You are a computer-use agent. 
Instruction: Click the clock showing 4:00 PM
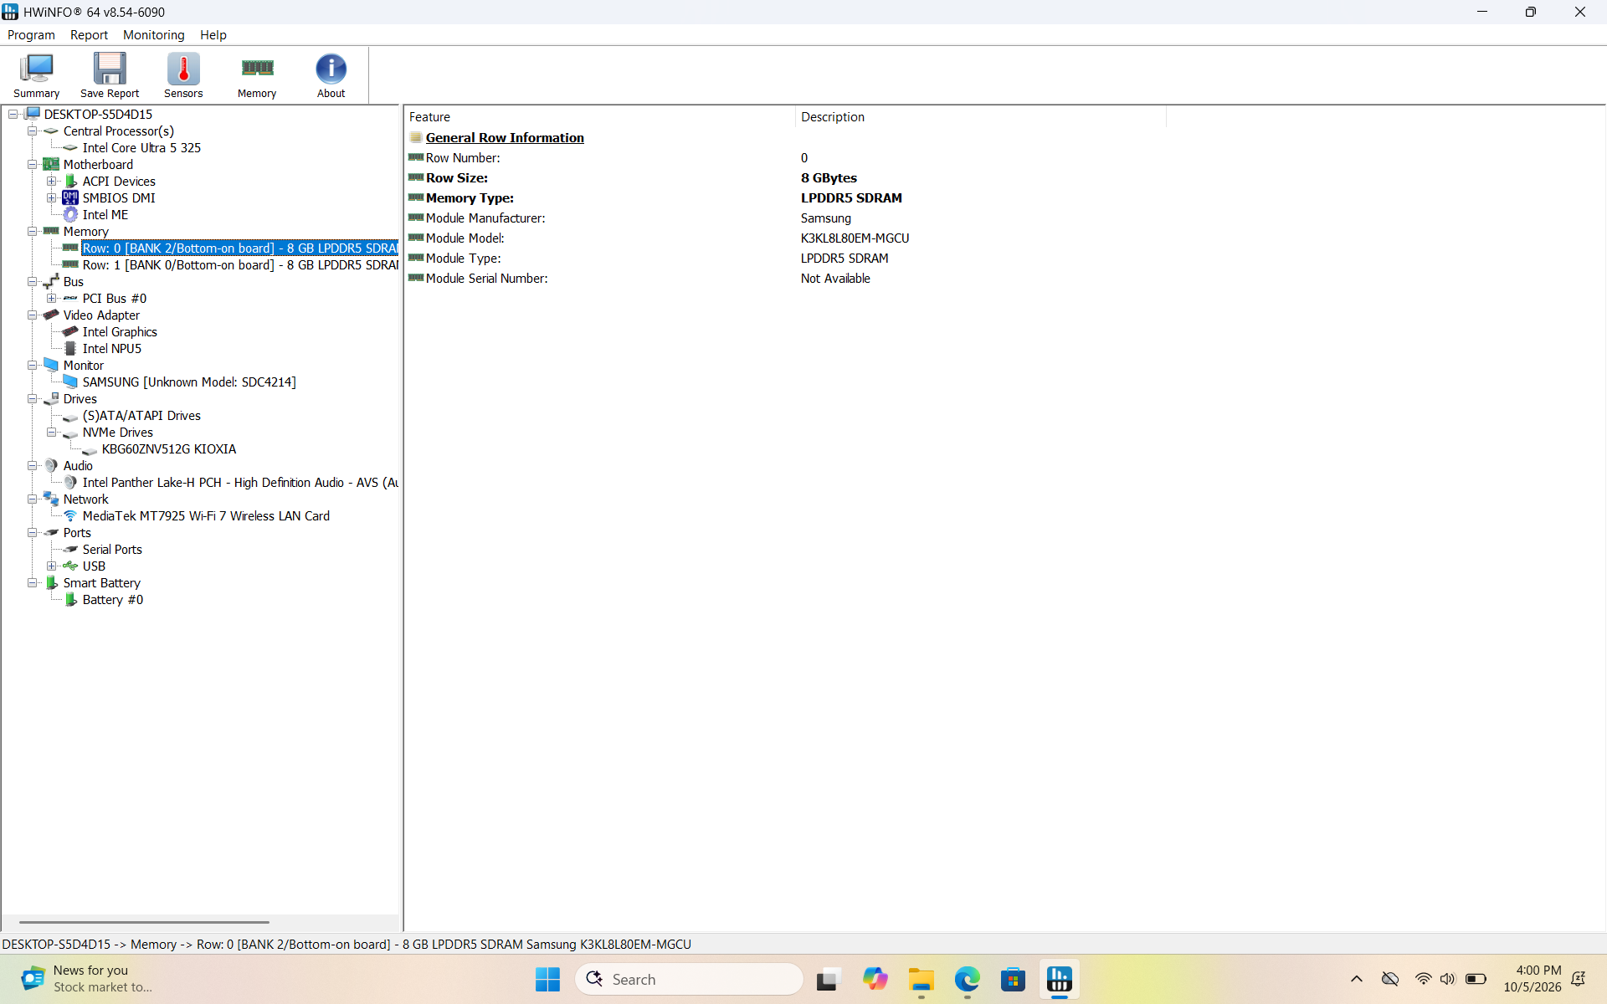(1532, 979)
